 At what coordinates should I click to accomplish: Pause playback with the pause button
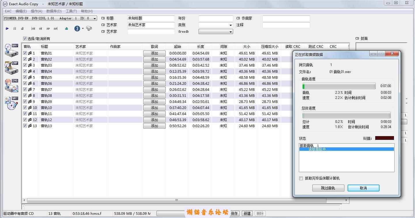click(15, 29)
